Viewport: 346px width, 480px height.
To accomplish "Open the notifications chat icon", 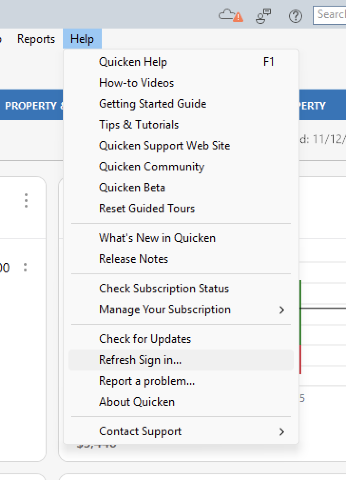I will [263, 16].
